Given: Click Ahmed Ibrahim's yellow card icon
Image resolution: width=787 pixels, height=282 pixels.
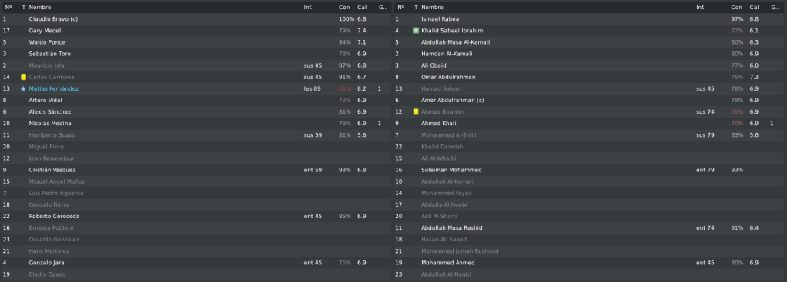Looking at the screenshot, I should (x=416, y=111).
